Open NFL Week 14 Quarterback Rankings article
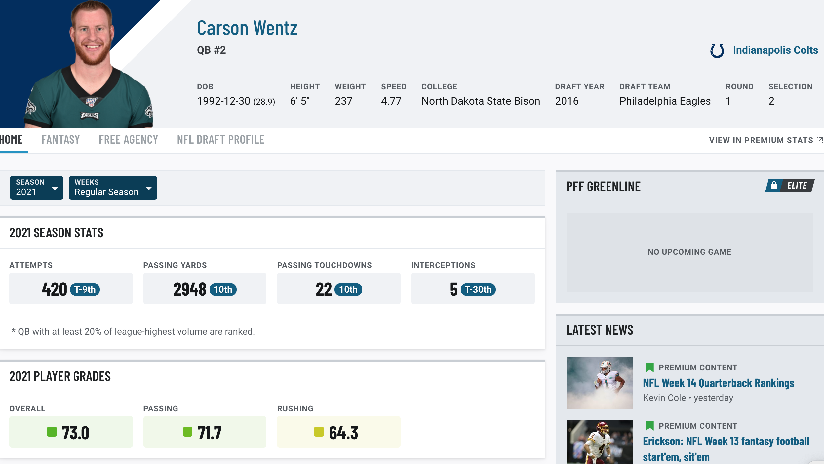824x464 pixels. 718,383
